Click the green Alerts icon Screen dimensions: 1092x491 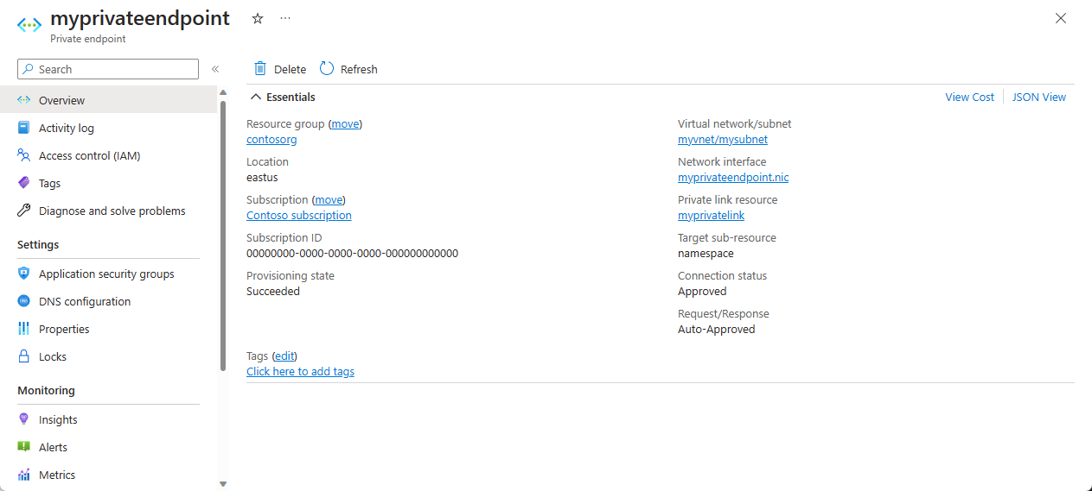coord(23,447)
